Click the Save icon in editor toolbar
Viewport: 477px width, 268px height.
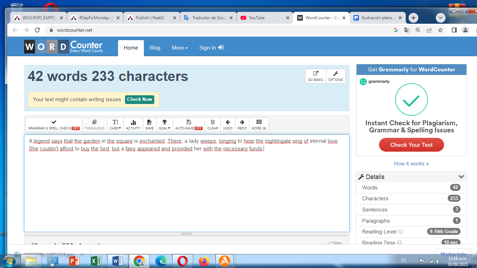pyautogui.click(x=149, y=125)
